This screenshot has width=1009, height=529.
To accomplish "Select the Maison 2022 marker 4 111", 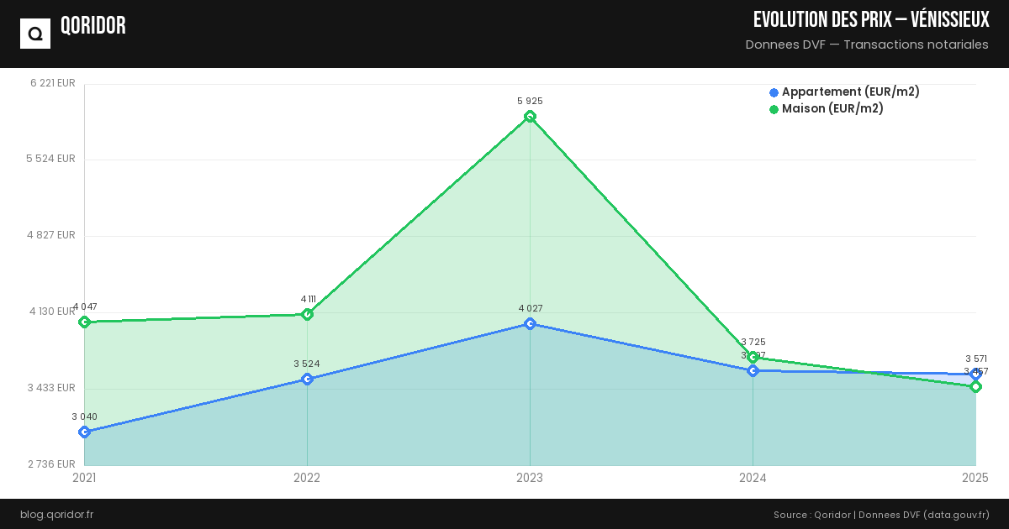I will point(307,314).
